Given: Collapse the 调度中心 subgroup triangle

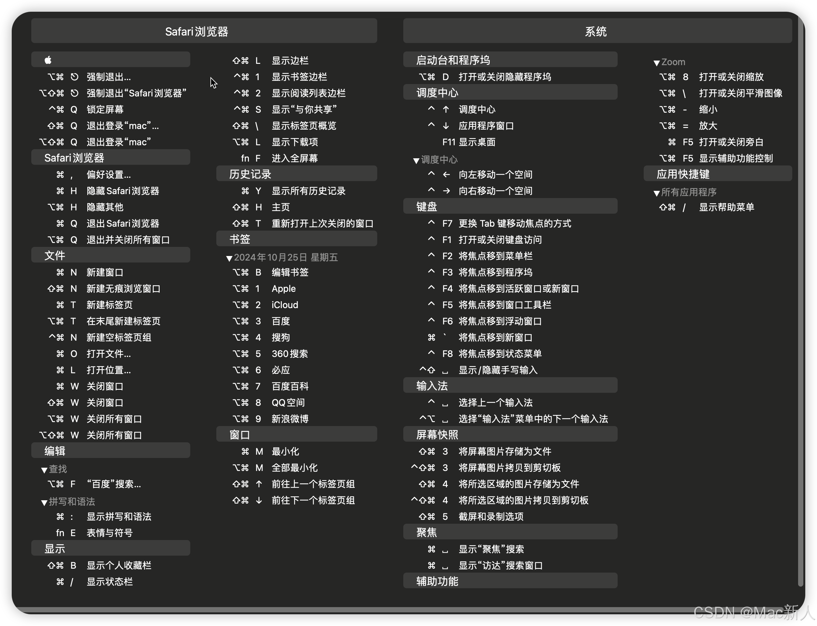Looking at the screenshot, I should coord(416,161).
